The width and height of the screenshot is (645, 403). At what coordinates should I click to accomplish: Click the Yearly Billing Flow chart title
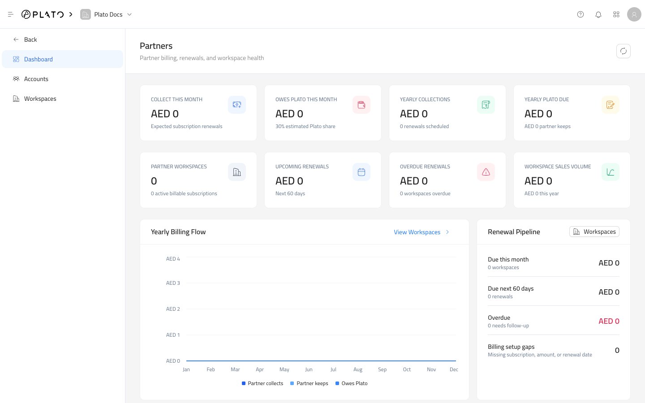[178, 232]
